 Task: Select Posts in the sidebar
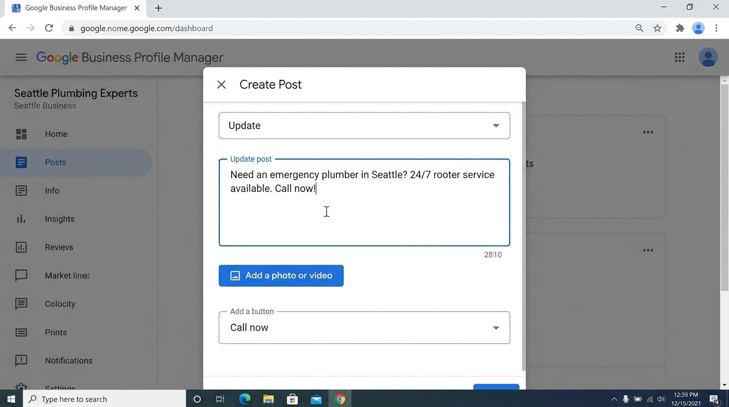click(x=76, y=162)
